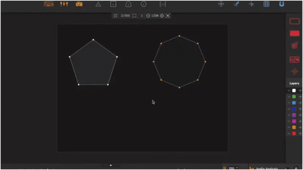Click the red outlined rectangle icon

[x=295, y=21]
